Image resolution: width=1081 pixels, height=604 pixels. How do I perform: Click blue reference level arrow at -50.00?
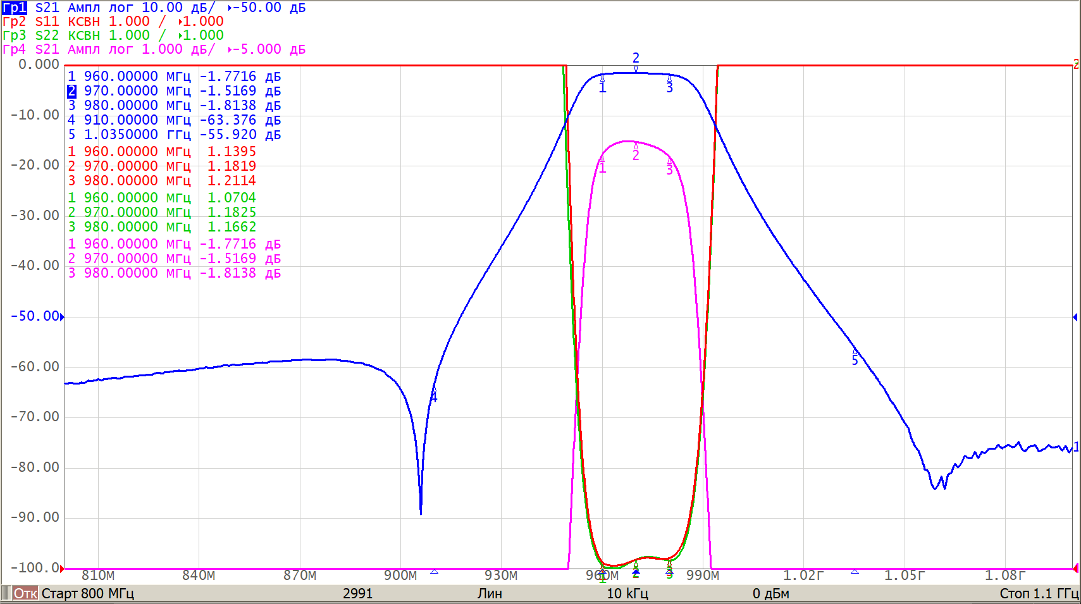click(62, 317)
